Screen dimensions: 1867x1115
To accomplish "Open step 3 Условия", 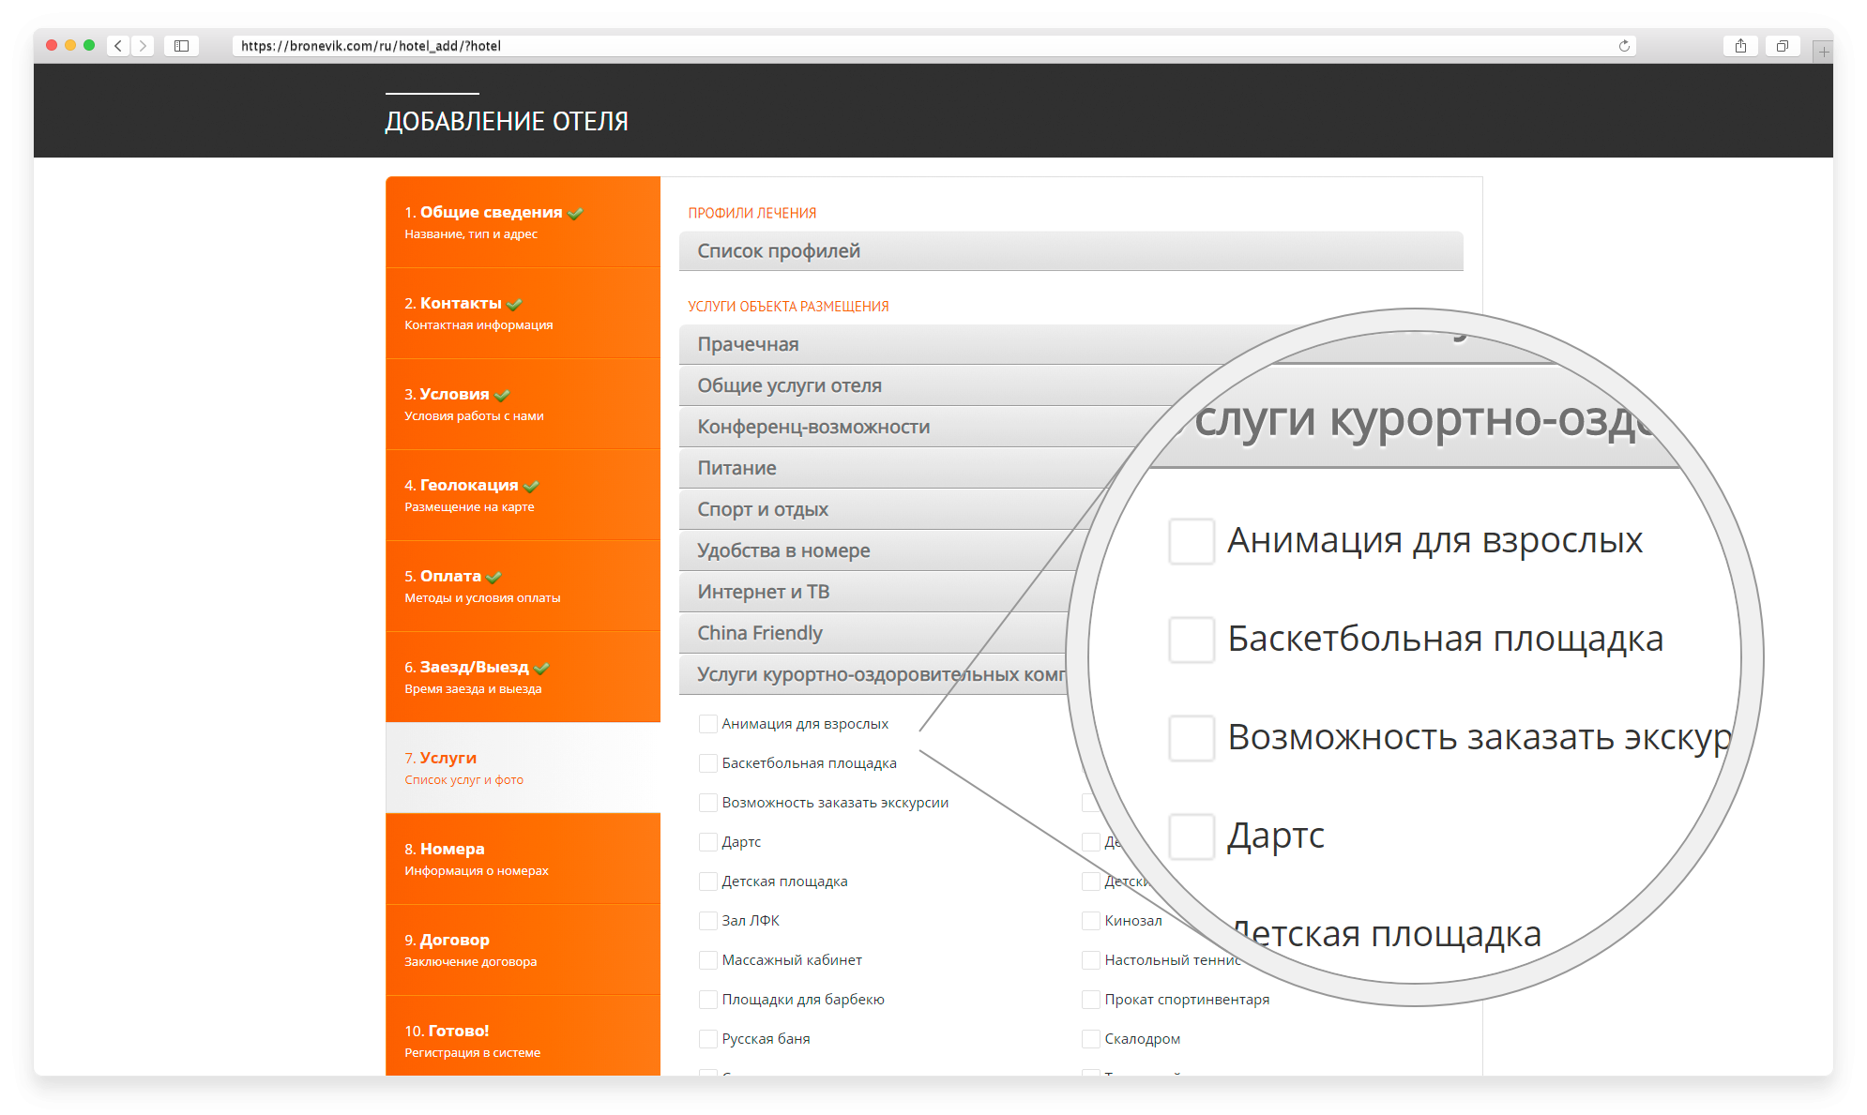I will click(x=523, y=403).
